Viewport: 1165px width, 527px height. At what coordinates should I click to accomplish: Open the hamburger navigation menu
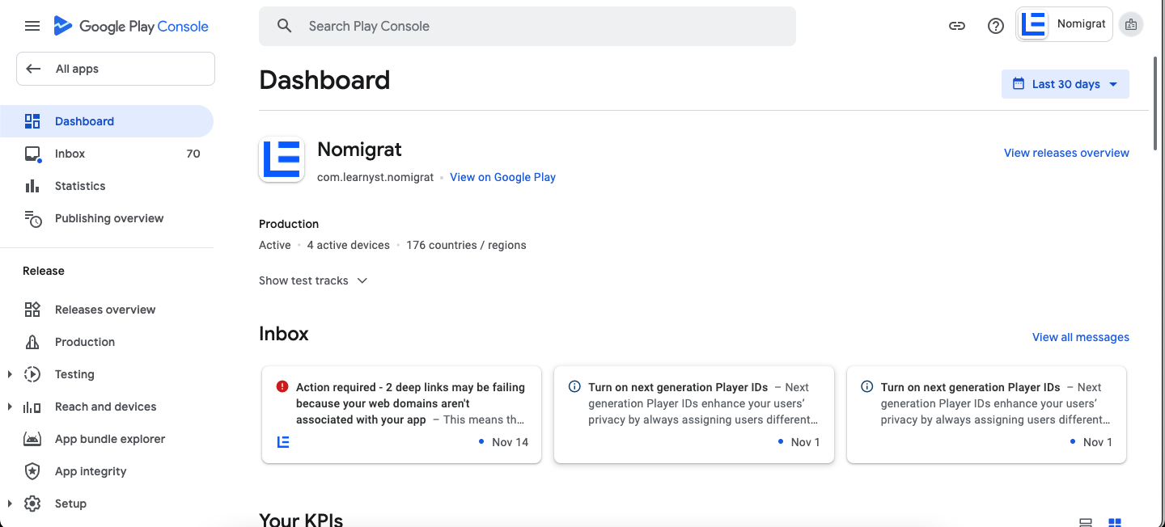tap(32, 26)
